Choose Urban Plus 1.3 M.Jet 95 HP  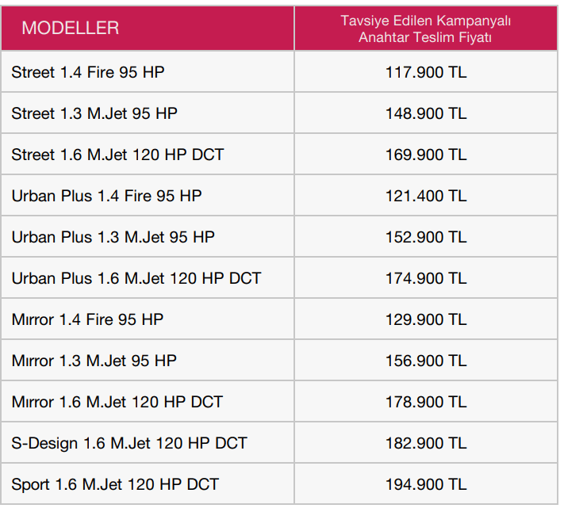[x=113, y=237]
